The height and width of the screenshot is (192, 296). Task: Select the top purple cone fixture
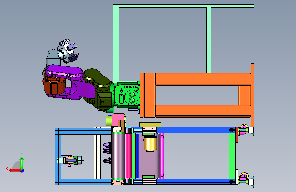(108, 145)
